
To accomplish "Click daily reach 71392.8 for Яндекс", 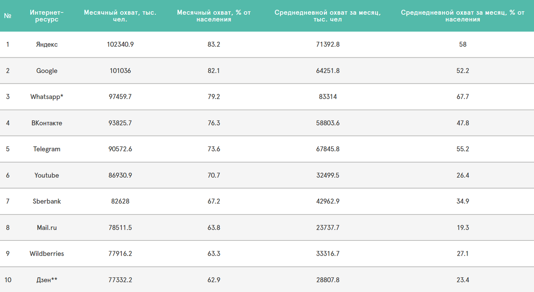I will click(x=328, y=45).
